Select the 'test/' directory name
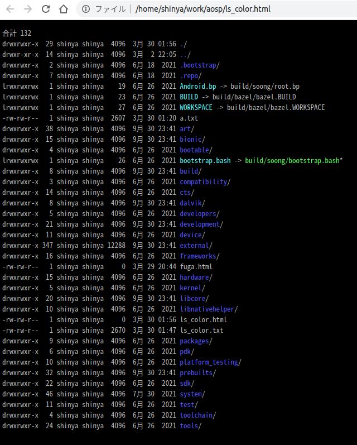This screenshot has width=357, height=445. point(189,405)
